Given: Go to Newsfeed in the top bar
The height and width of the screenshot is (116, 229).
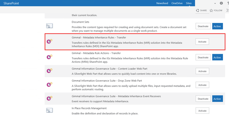Looking at the screenshot, I should [x=162, y=3].
